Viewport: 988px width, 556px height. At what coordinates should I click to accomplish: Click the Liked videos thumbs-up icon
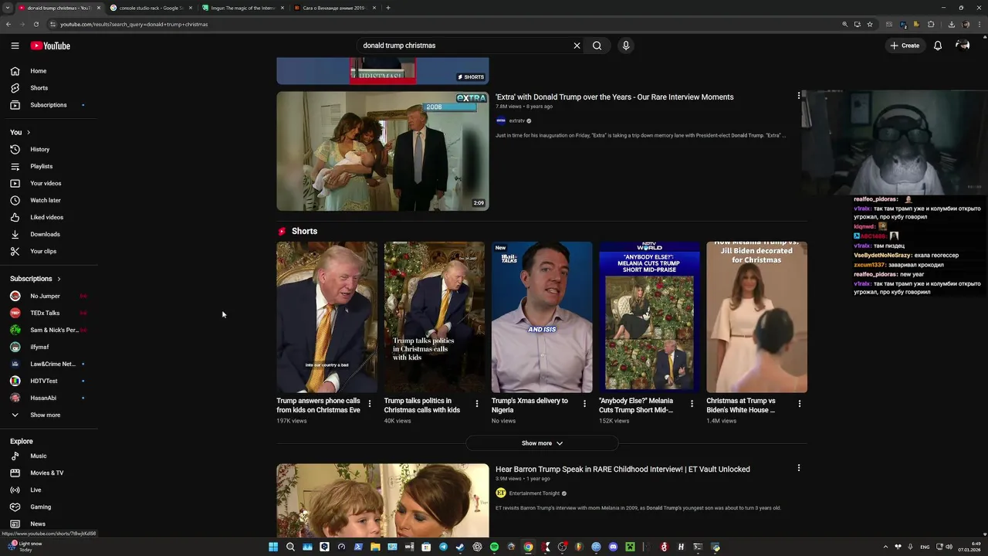pos(15,217)
